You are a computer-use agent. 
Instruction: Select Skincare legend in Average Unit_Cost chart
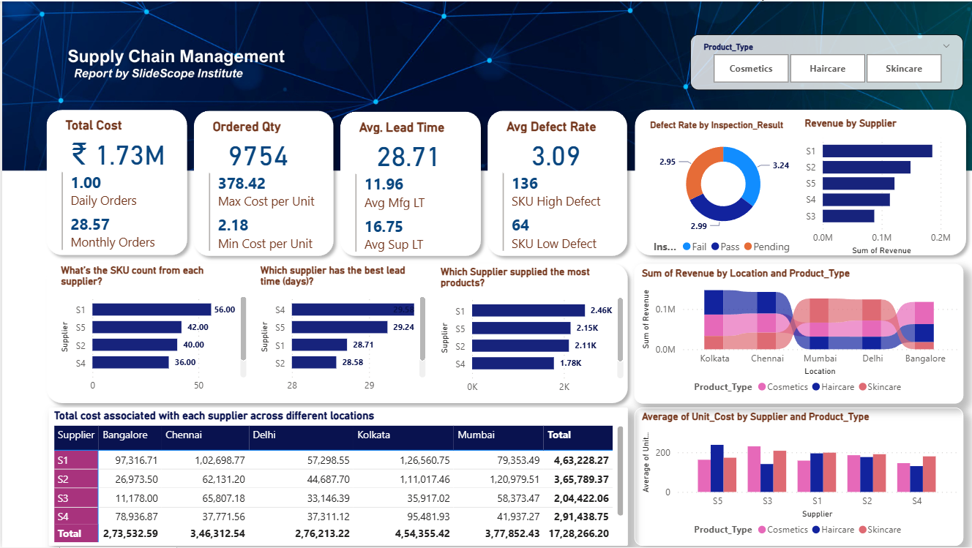862,530
